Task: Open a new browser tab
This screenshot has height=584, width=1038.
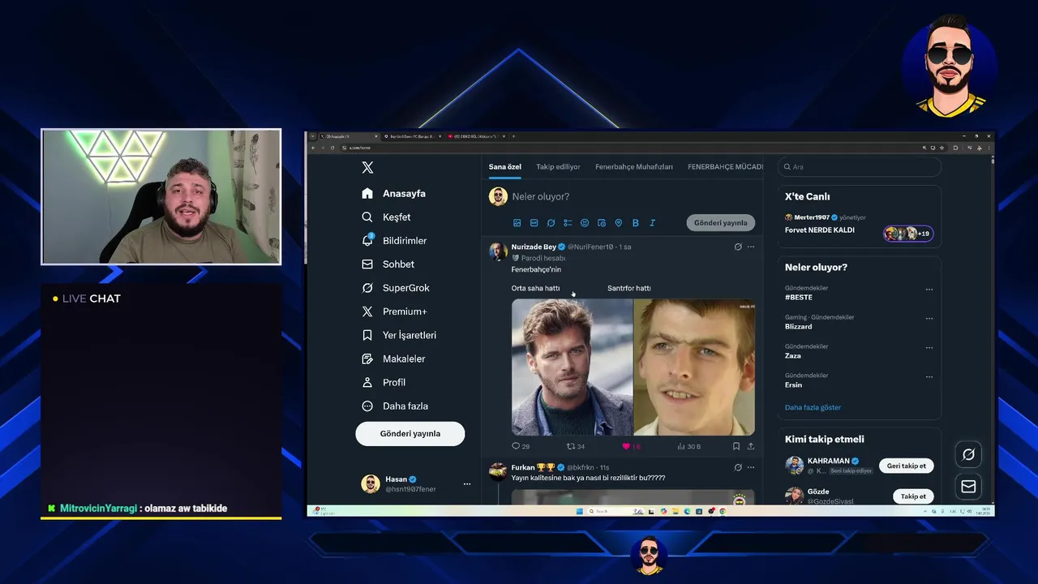Action: pyautogui.click(x=513, y=136)
